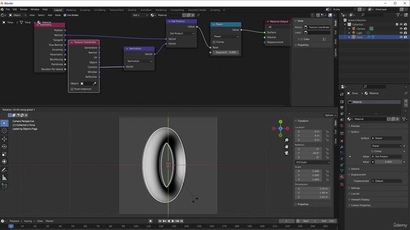Open the File menu
The height and width of the screenshot is (230, 410).
pos(8,10)
